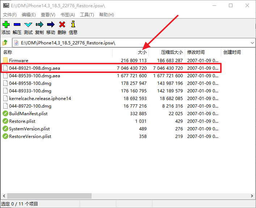Screen dimensions: 256x208
Task: Open the 工具(T) menu
Action: [x=87, y=15]
